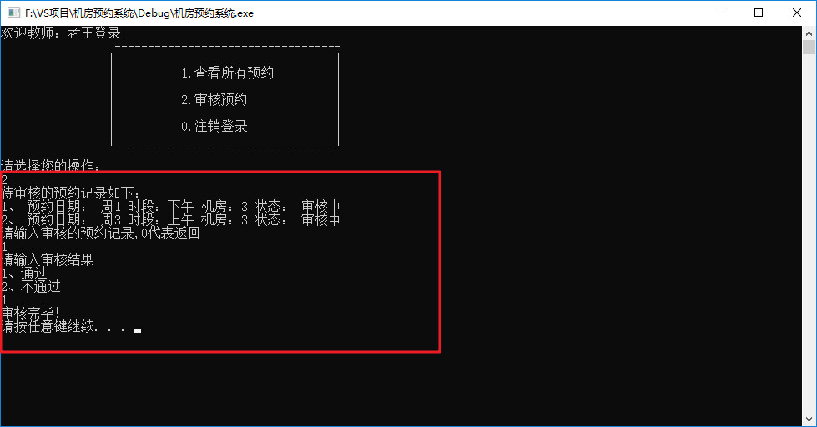
Task: Click the console app icon in title bar
Action: click(13, 13)
